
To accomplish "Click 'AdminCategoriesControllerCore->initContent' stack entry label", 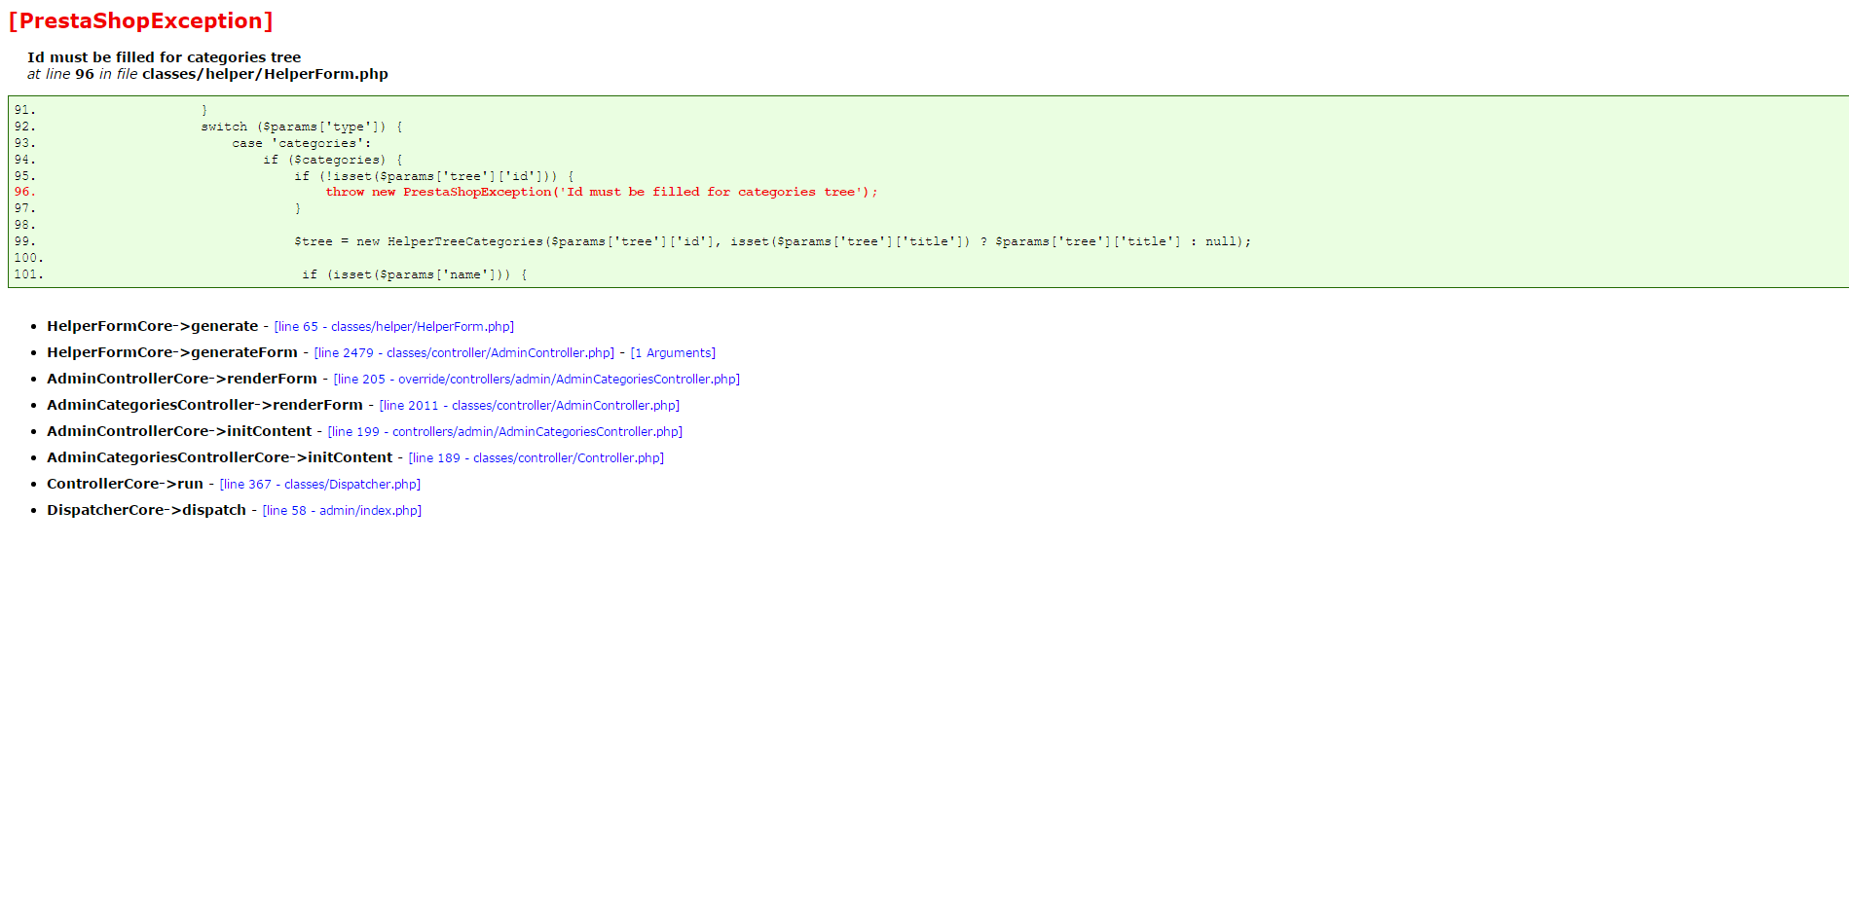I will coord(220,457).
